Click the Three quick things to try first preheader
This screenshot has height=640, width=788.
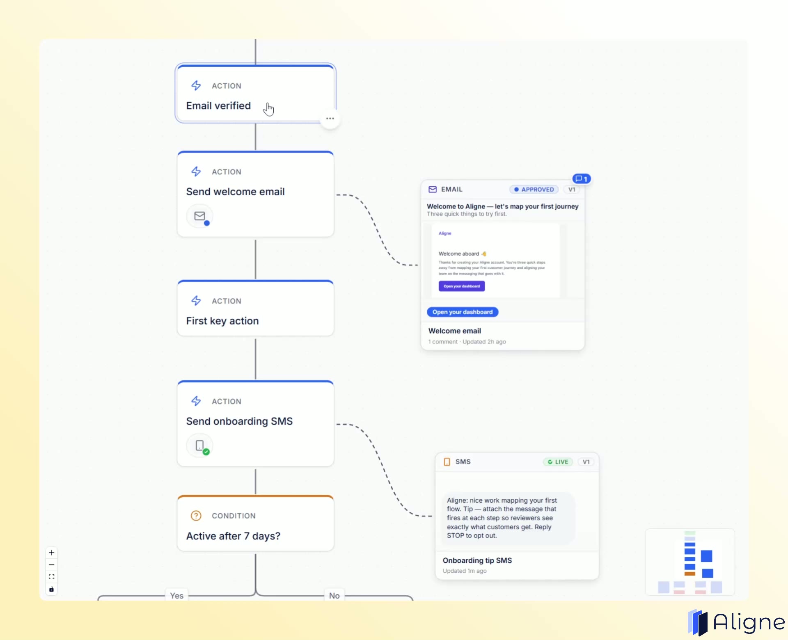click(467, 214)
